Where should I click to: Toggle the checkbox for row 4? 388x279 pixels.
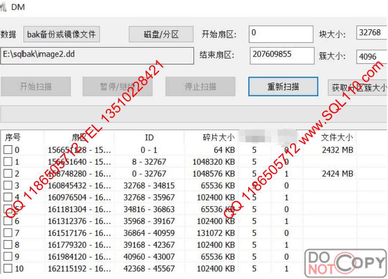[8, 197]
